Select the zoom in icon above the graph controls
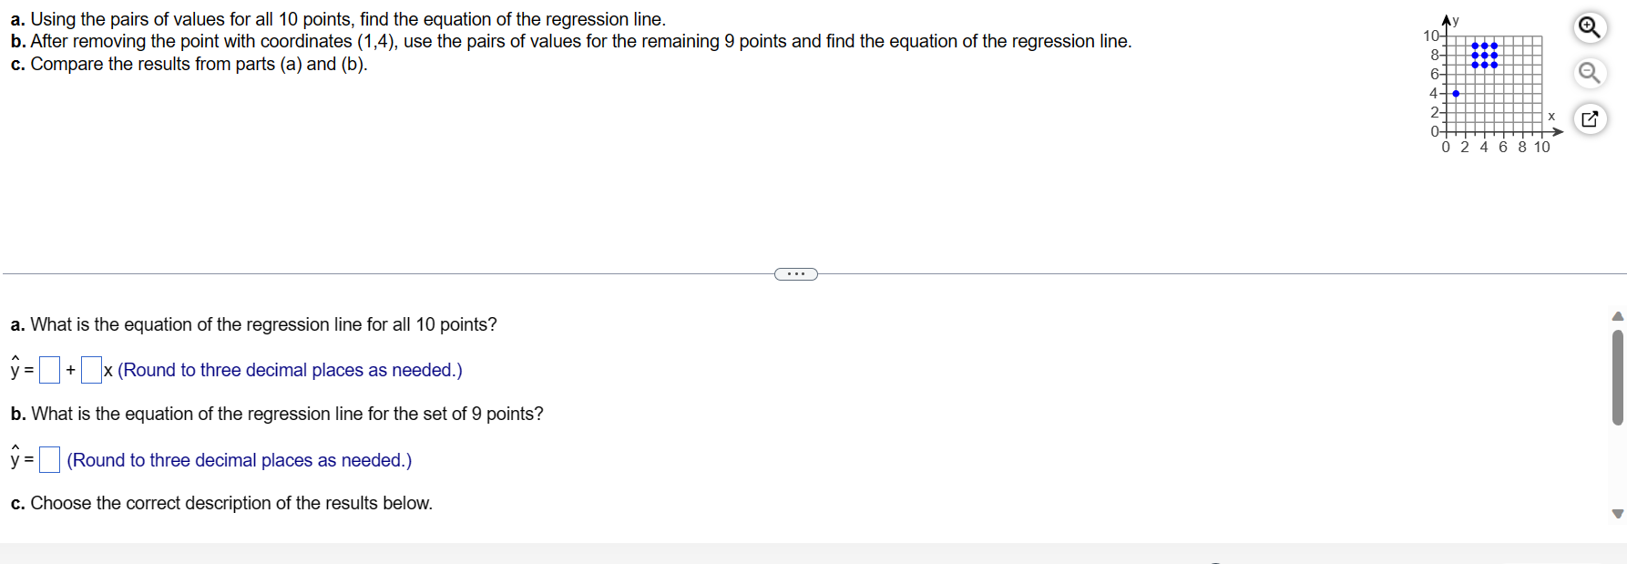Screen dimensions: 1627x564 point(1590,27)
